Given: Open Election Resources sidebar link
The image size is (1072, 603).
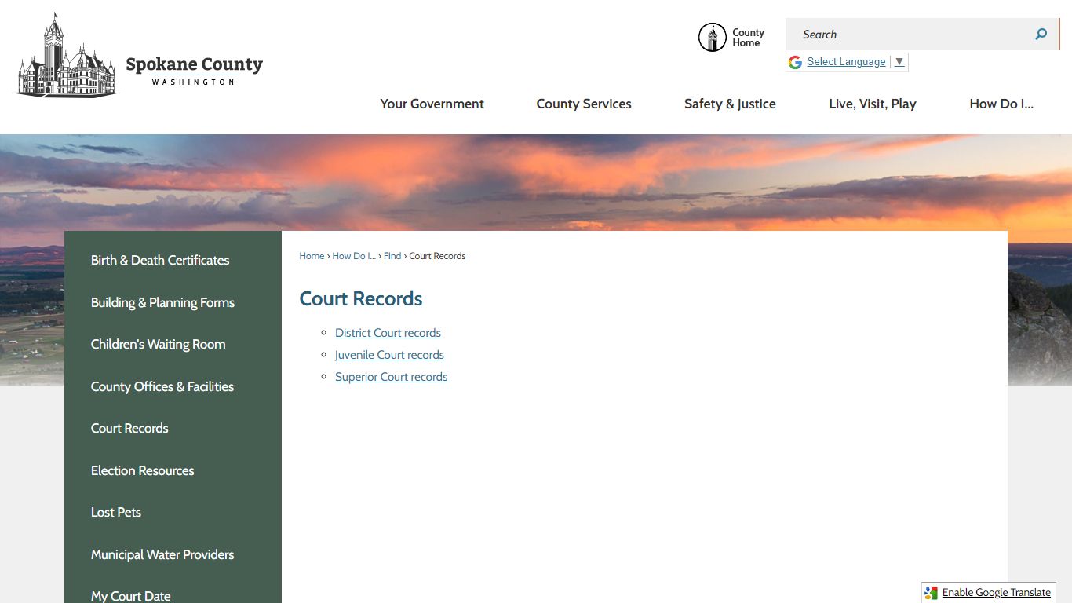Looking at the screenshot, I should [x=142, y=470].
